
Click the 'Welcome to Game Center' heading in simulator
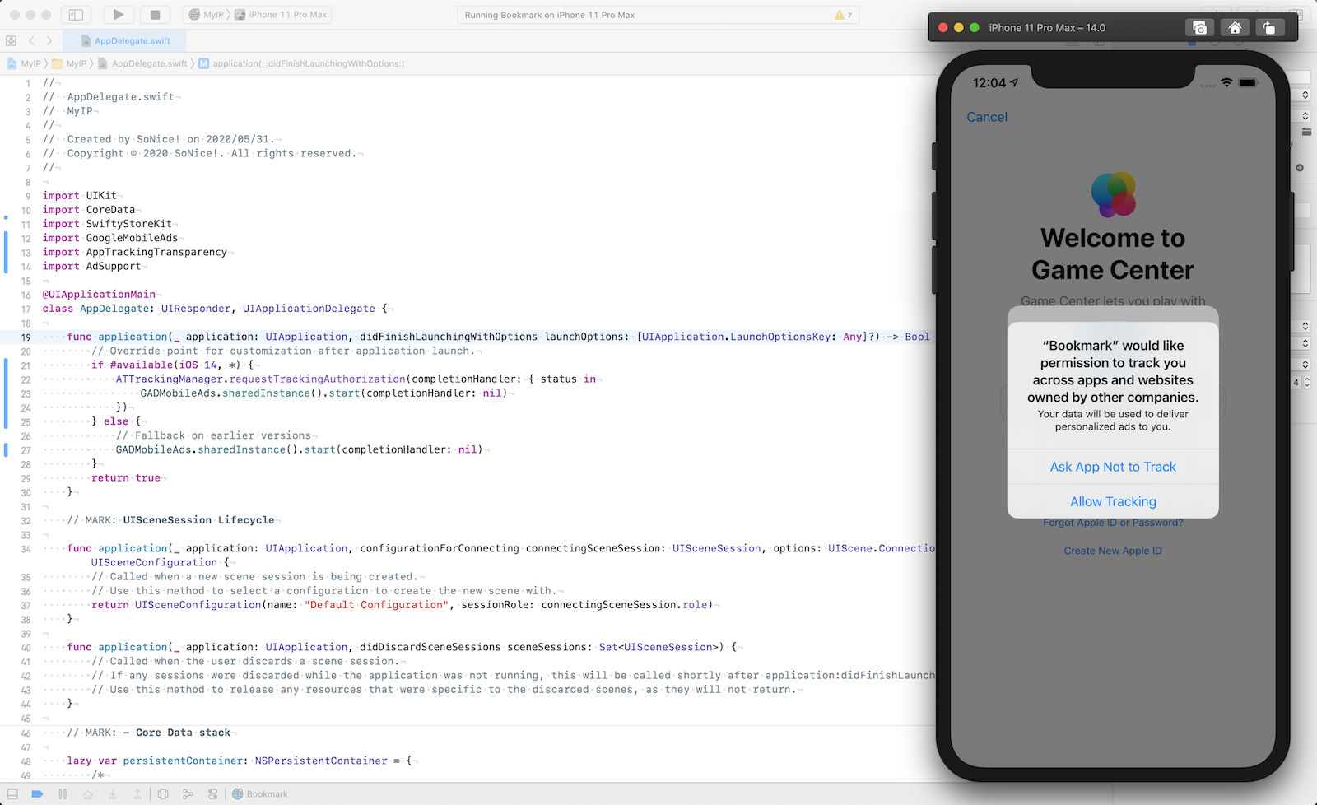[1113, 254]
